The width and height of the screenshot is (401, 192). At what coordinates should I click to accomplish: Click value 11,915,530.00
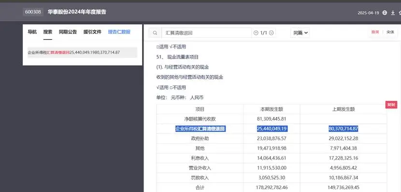pos(272,168)
